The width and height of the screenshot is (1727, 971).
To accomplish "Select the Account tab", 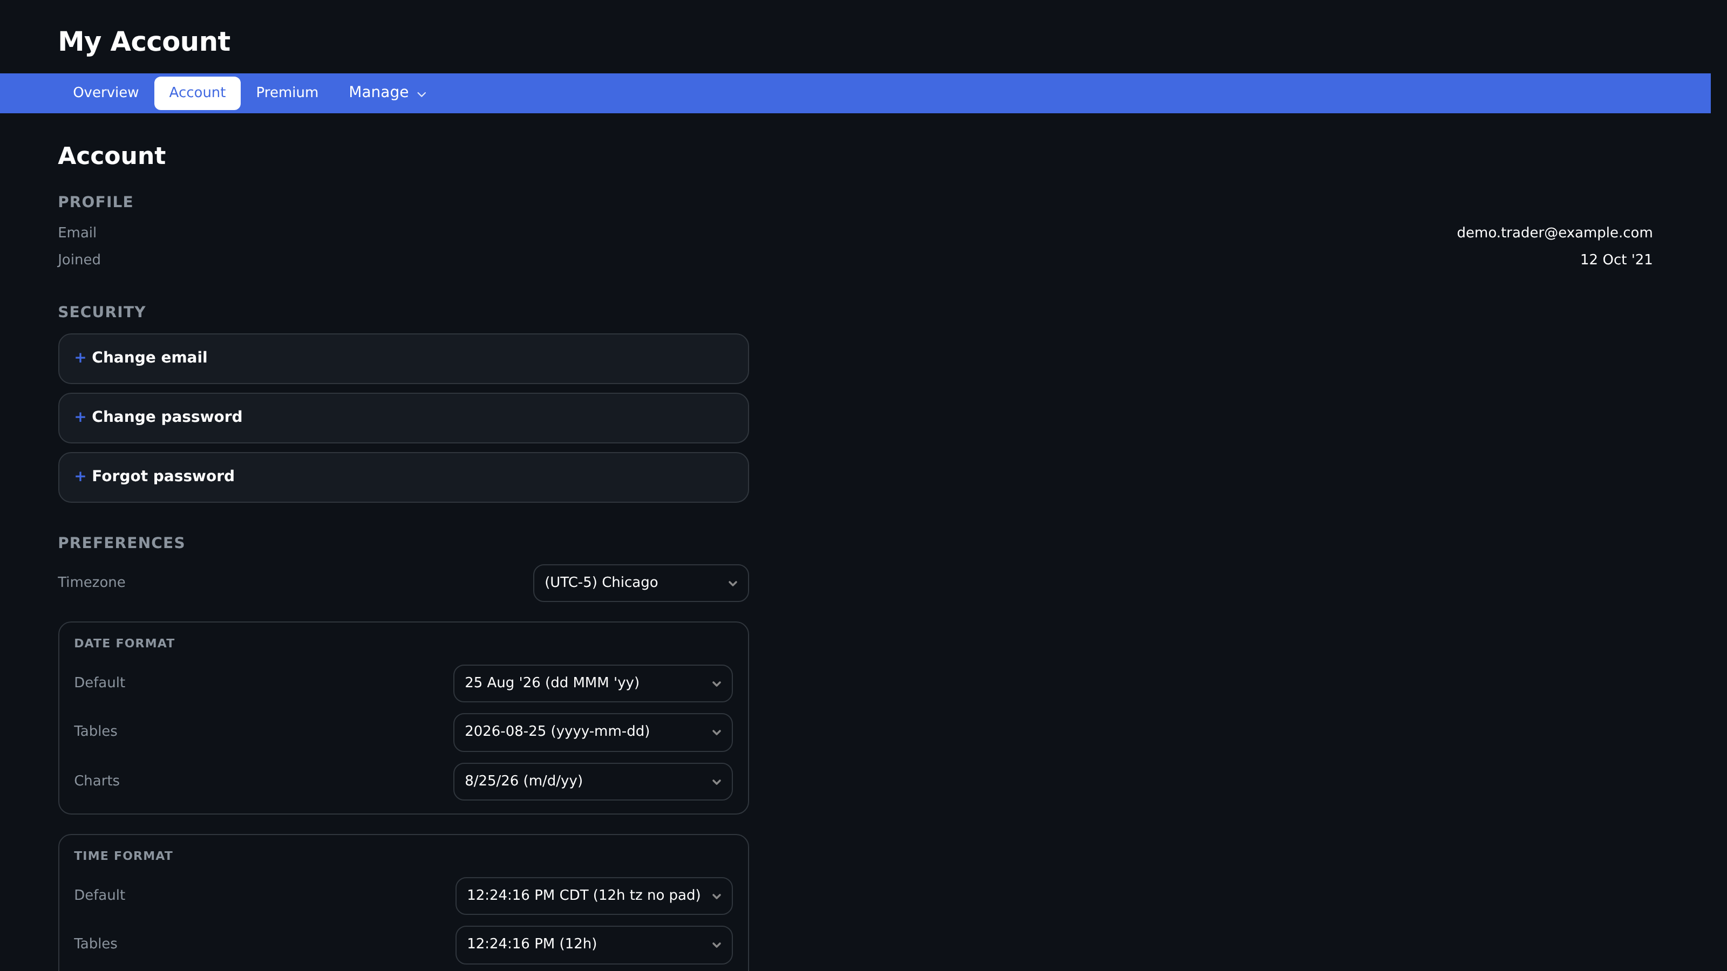I will point(197,92).
